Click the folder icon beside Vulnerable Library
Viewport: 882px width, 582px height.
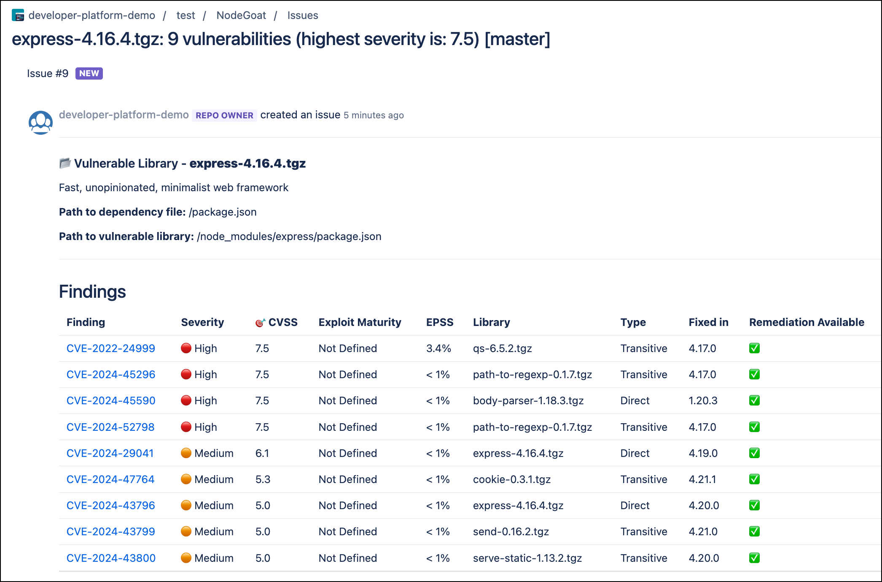tap(65, 163)
